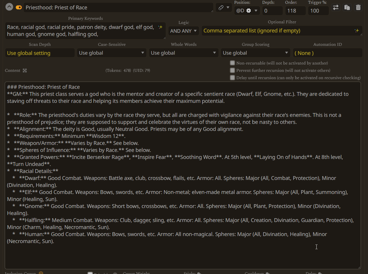Click the delete entry trash icon
The image size is (368, 274).
[358, 8]
